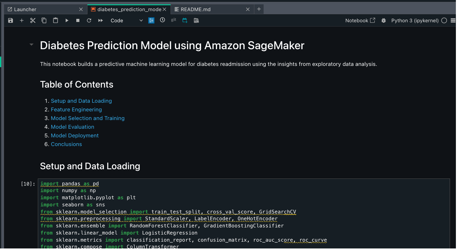This screenshot has width=459, height=250.
Task: Go to the Model Evaluation section link
Action: [73, 127]
